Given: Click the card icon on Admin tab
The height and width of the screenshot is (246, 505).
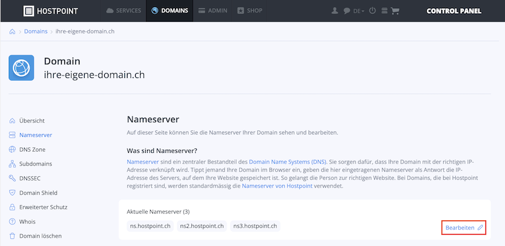Looking at the screenshot, I should (202, 11).
